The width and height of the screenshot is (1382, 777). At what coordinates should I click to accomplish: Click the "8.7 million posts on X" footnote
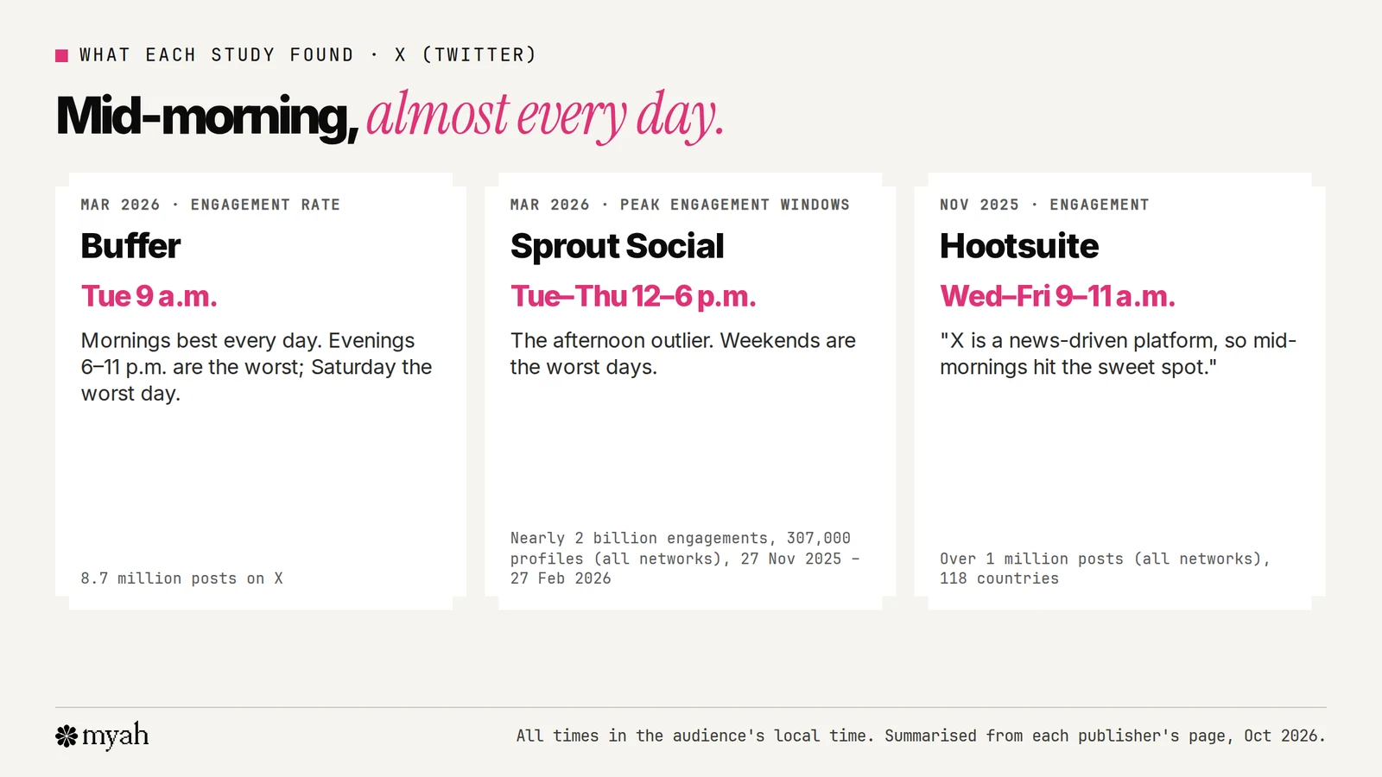(181, 578)
